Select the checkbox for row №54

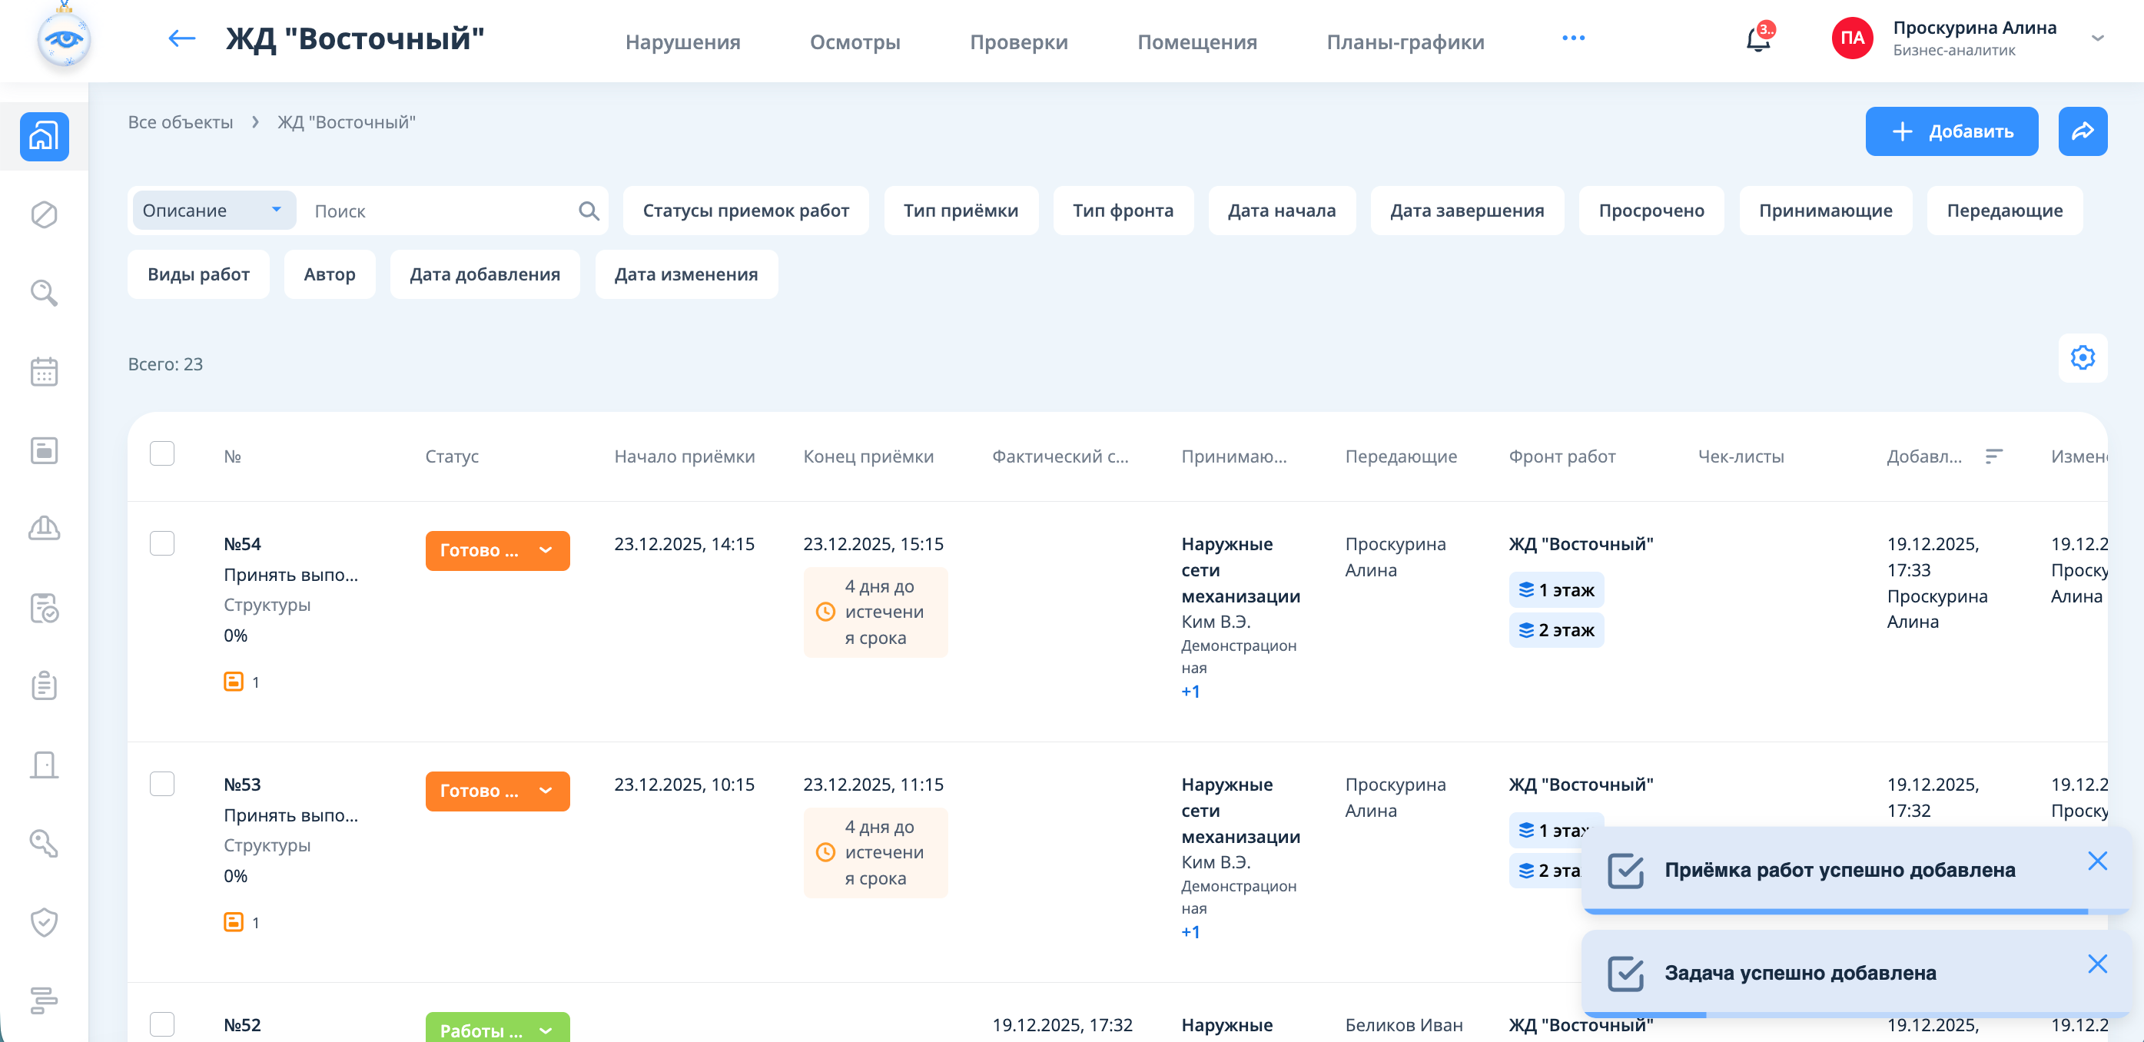162,543
